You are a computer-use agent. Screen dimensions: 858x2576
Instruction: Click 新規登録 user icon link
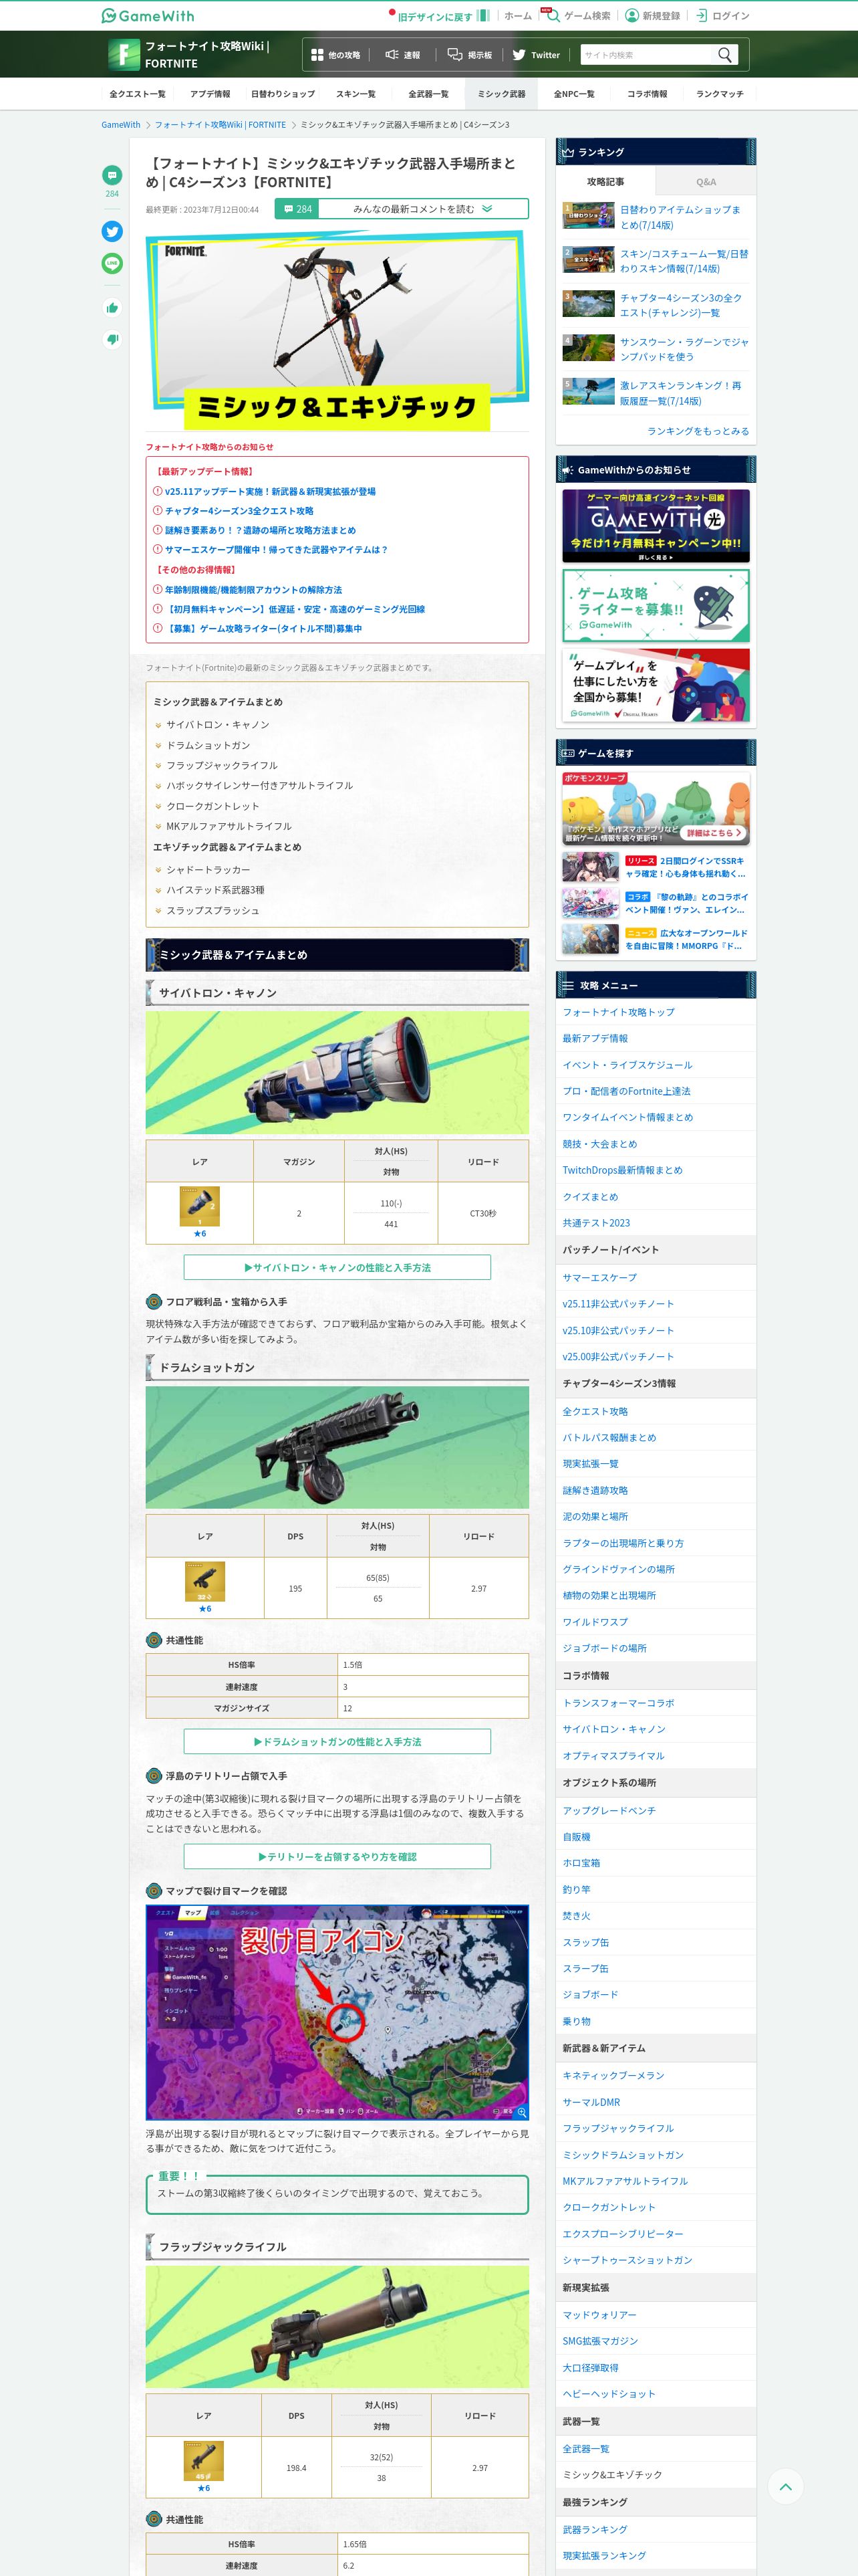point(652,16)
